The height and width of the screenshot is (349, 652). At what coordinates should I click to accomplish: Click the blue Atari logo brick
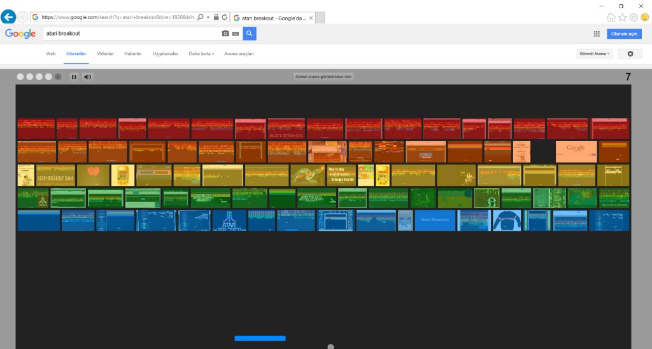click(229, 221)
